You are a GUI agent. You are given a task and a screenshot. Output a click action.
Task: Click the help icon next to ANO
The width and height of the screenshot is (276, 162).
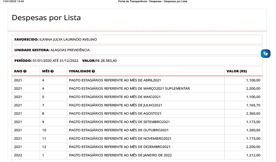pos(25,71)
